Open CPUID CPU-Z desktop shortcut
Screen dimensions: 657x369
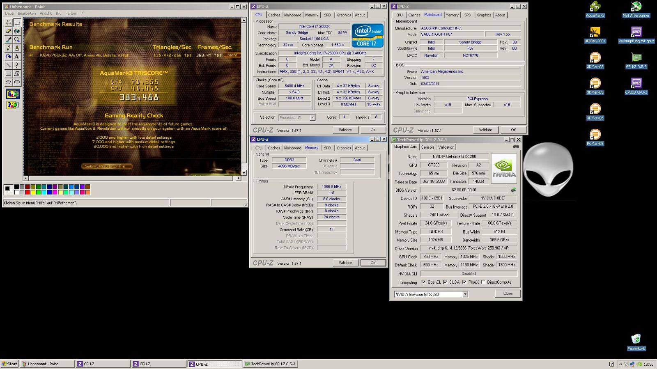pos(636,86)
